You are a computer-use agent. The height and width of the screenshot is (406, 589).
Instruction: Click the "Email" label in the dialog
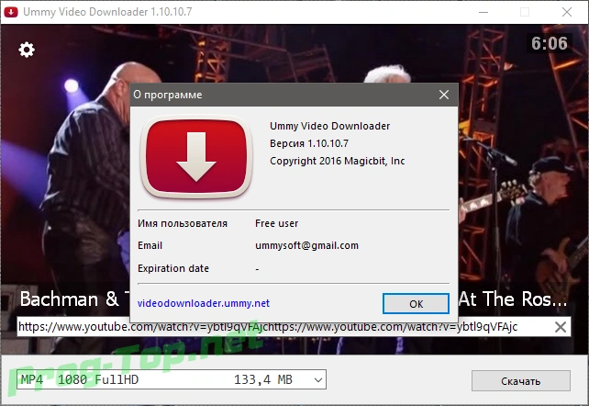coord(150,245)
